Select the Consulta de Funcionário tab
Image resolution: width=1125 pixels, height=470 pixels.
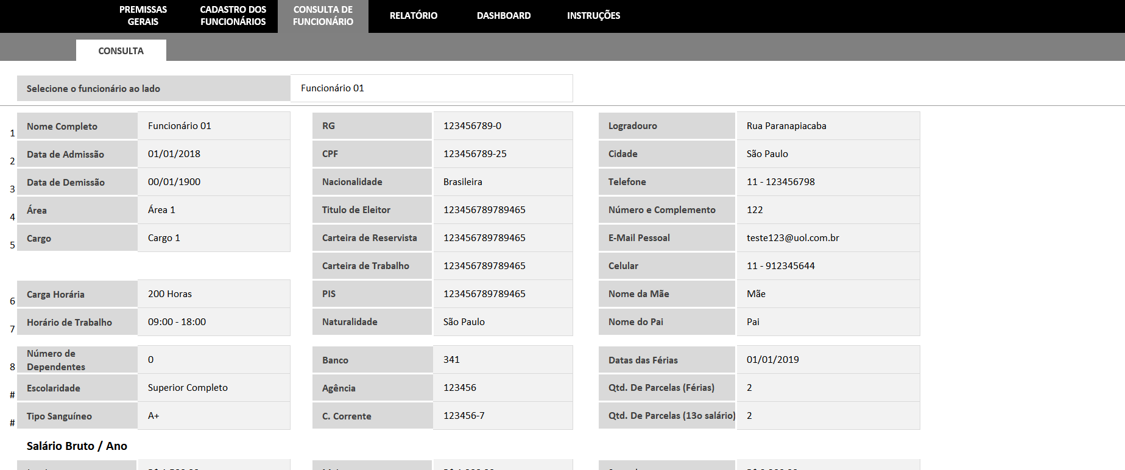pyautogui.click(x=323, y=16)
